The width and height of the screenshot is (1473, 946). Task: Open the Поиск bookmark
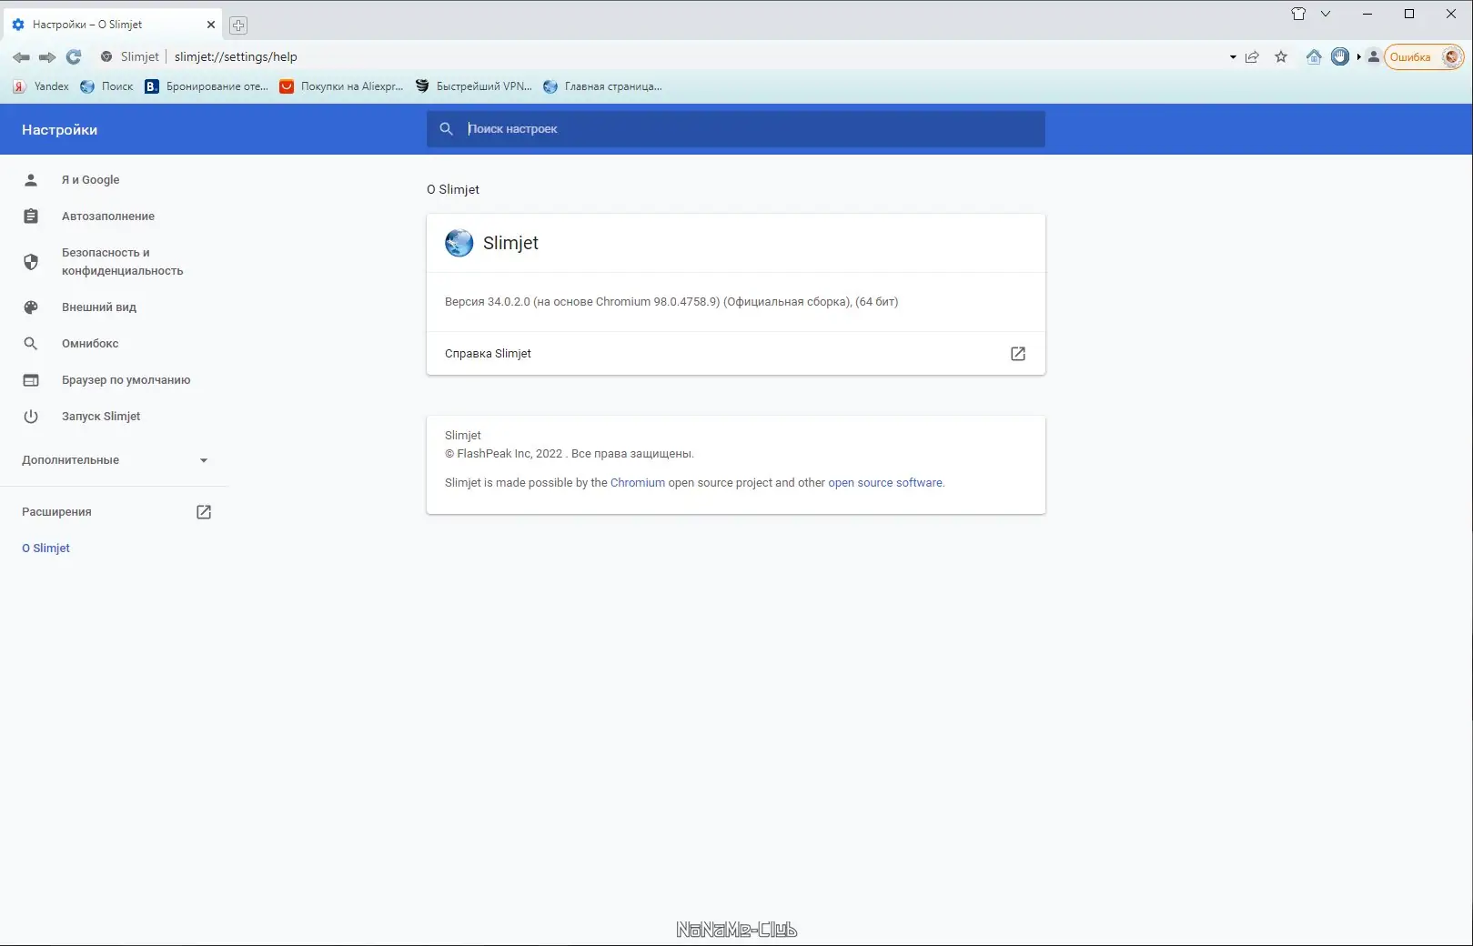click(106, 86)
